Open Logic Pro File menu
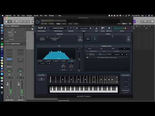This screenshot has width=155, height=116. pos(14,15)
